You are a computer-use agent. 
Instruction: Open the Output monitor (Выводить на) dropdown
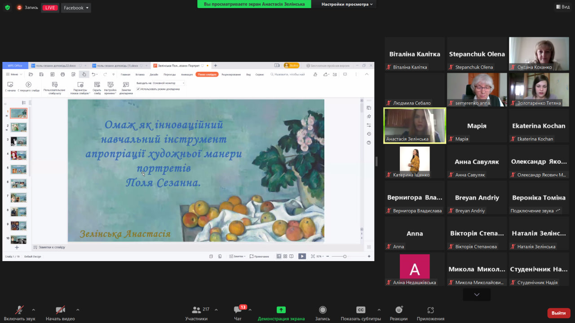click(x=168, y=83)
